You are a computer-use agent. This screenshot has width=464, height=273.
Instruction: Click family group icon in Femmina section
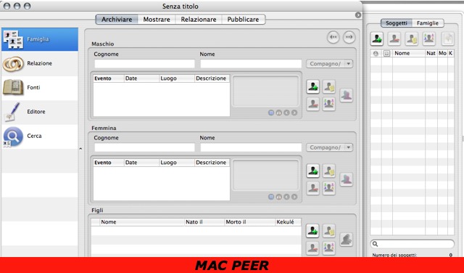click(328, 188)
